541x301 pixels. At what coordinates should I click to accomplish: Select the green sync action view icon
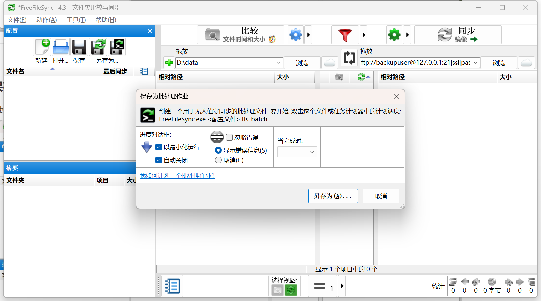click(291, 290)
